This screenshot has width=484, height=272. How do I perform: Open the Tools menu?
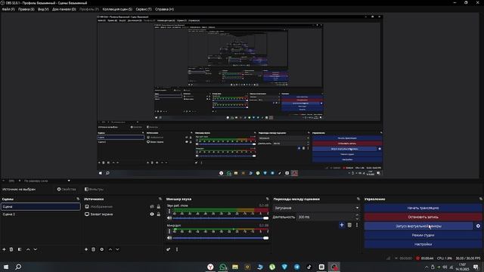(x=144, y=9)
